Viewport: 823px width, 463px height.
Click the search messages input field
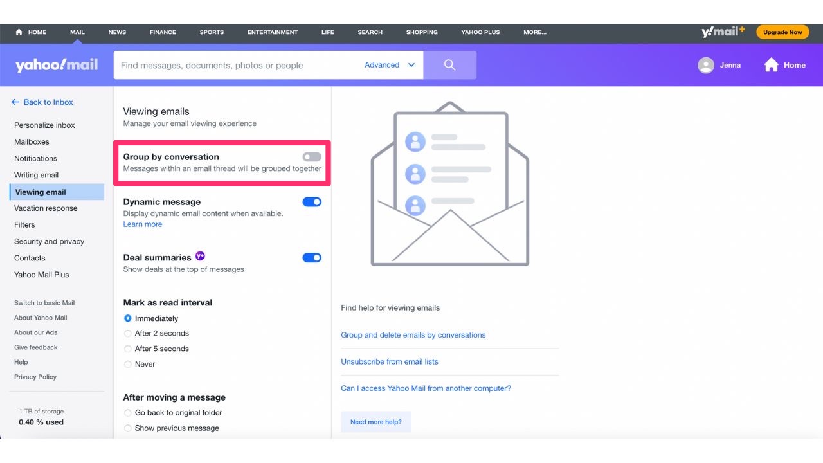(x=238, y=65)
